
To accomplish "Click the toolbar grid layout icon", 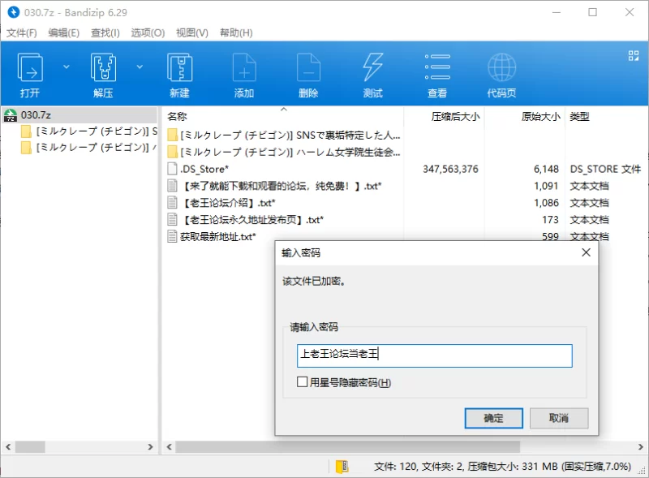I will (x=634, y=56).
